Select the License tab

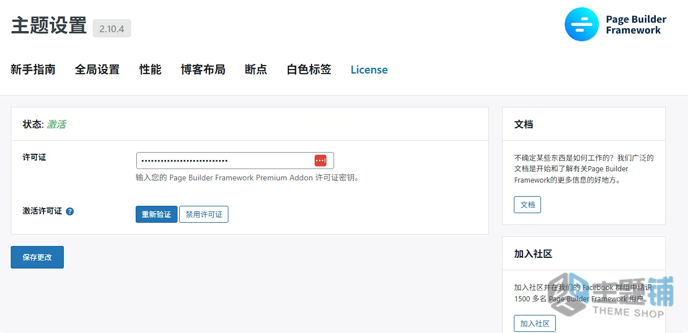369,70
